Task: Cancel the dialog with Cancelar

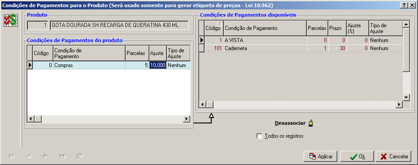Action: click(x=393, y=156)
